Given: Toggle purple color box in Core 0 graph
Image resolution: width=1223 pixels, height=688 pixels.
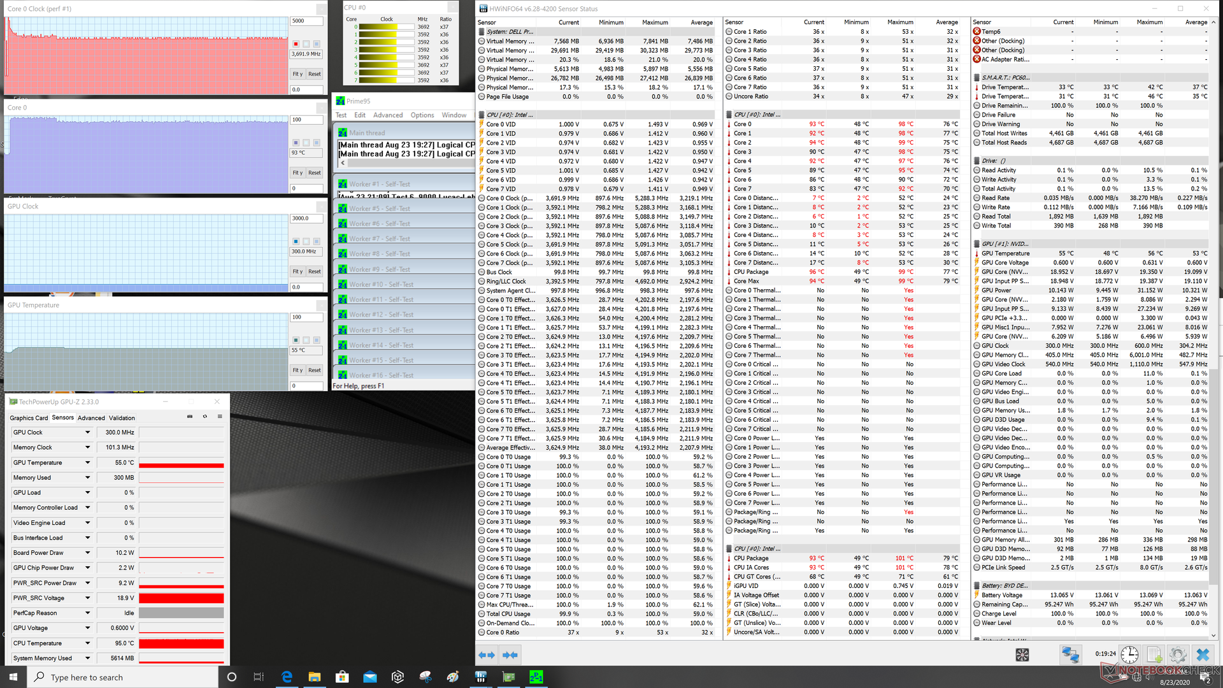Looking at the screenshot, I should tap(296, 143).
